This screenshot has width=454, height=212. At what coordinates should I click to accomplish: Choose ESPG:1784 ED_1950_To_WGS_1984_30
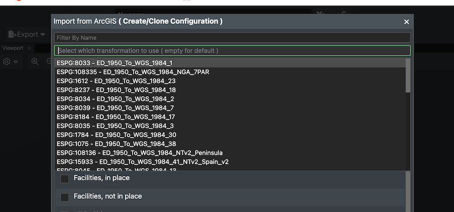click(230, 135)
